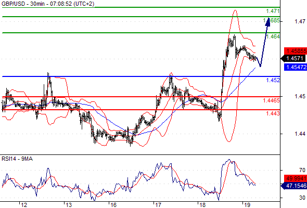Image resolution: width=307 pixels, height=208 pixels.
Task: Click the 1.452 pivot level label
Action: [273, 80]
